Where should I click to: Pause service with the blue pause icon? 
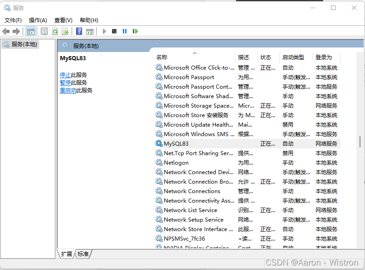point(125,31)
